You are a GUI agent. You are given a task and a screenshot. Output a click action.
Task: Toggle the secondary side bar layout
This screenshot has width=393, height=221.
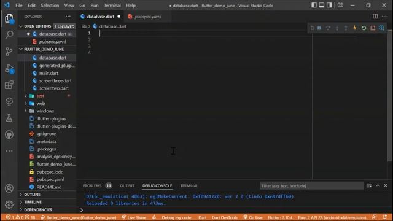329,6
